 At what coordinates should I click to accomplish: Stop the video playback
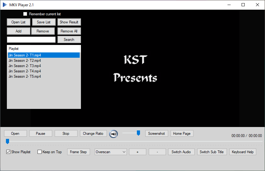click(66, 134)
